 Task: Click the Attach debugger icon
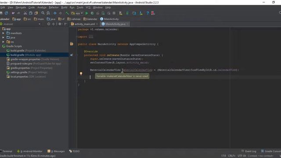pos(103,13)
